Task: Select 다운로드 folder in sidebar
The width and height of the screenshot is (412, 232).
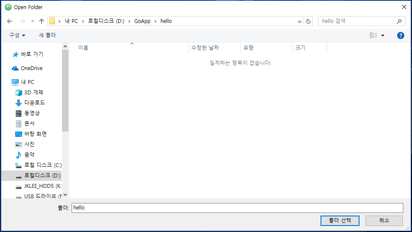Action: [x=34, y=103]
